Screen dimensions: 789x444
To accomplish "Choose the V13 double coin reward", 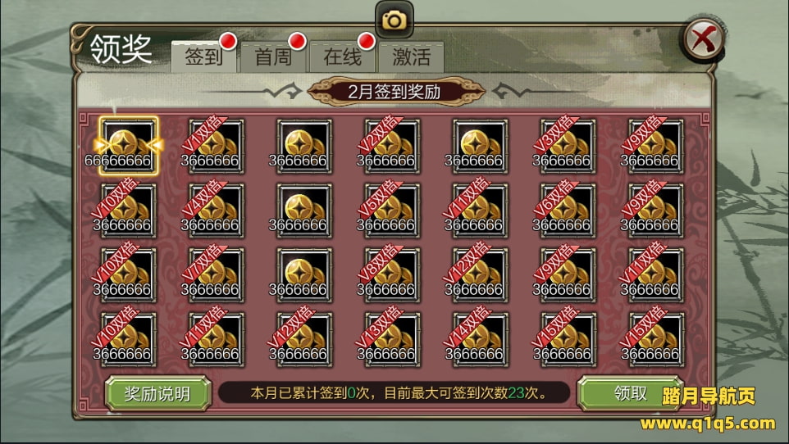I will coord(392,340).
